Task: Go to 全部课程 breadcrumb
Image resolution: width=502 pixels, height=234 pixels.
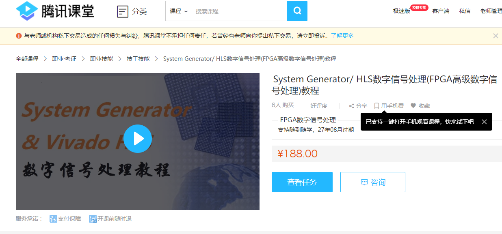Action: (x=27, y=59)
